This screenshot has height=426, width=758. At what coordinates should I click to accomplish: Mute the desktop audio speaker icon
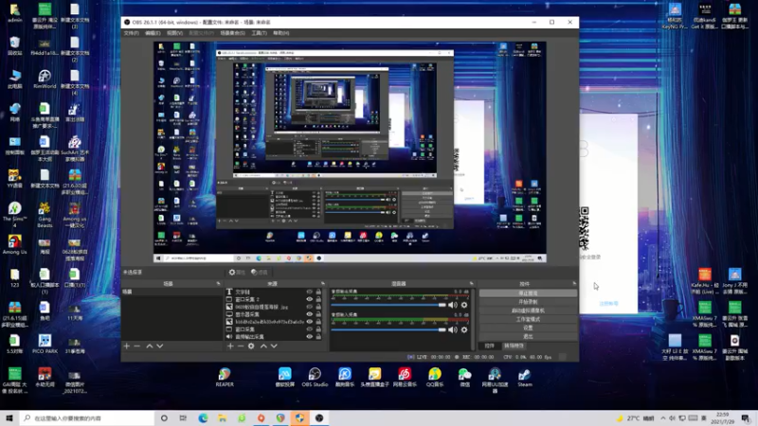pyautogui.click(x=453, y=305)
